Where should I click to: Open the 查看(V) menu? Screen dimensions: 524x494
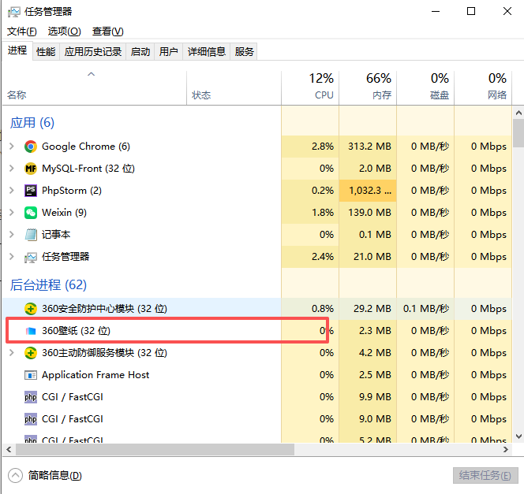[108, 32]
